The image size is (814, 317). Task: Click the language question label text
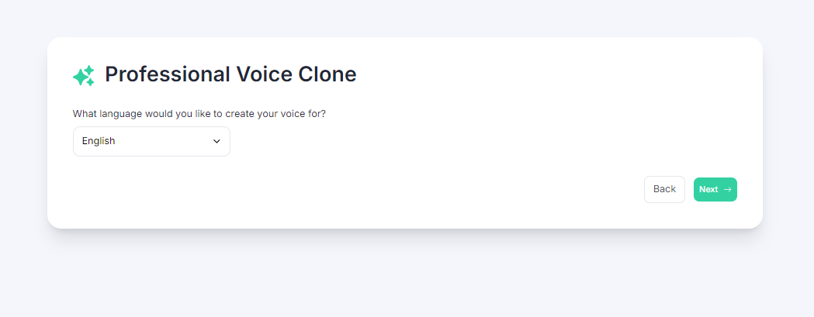(199, 114)
